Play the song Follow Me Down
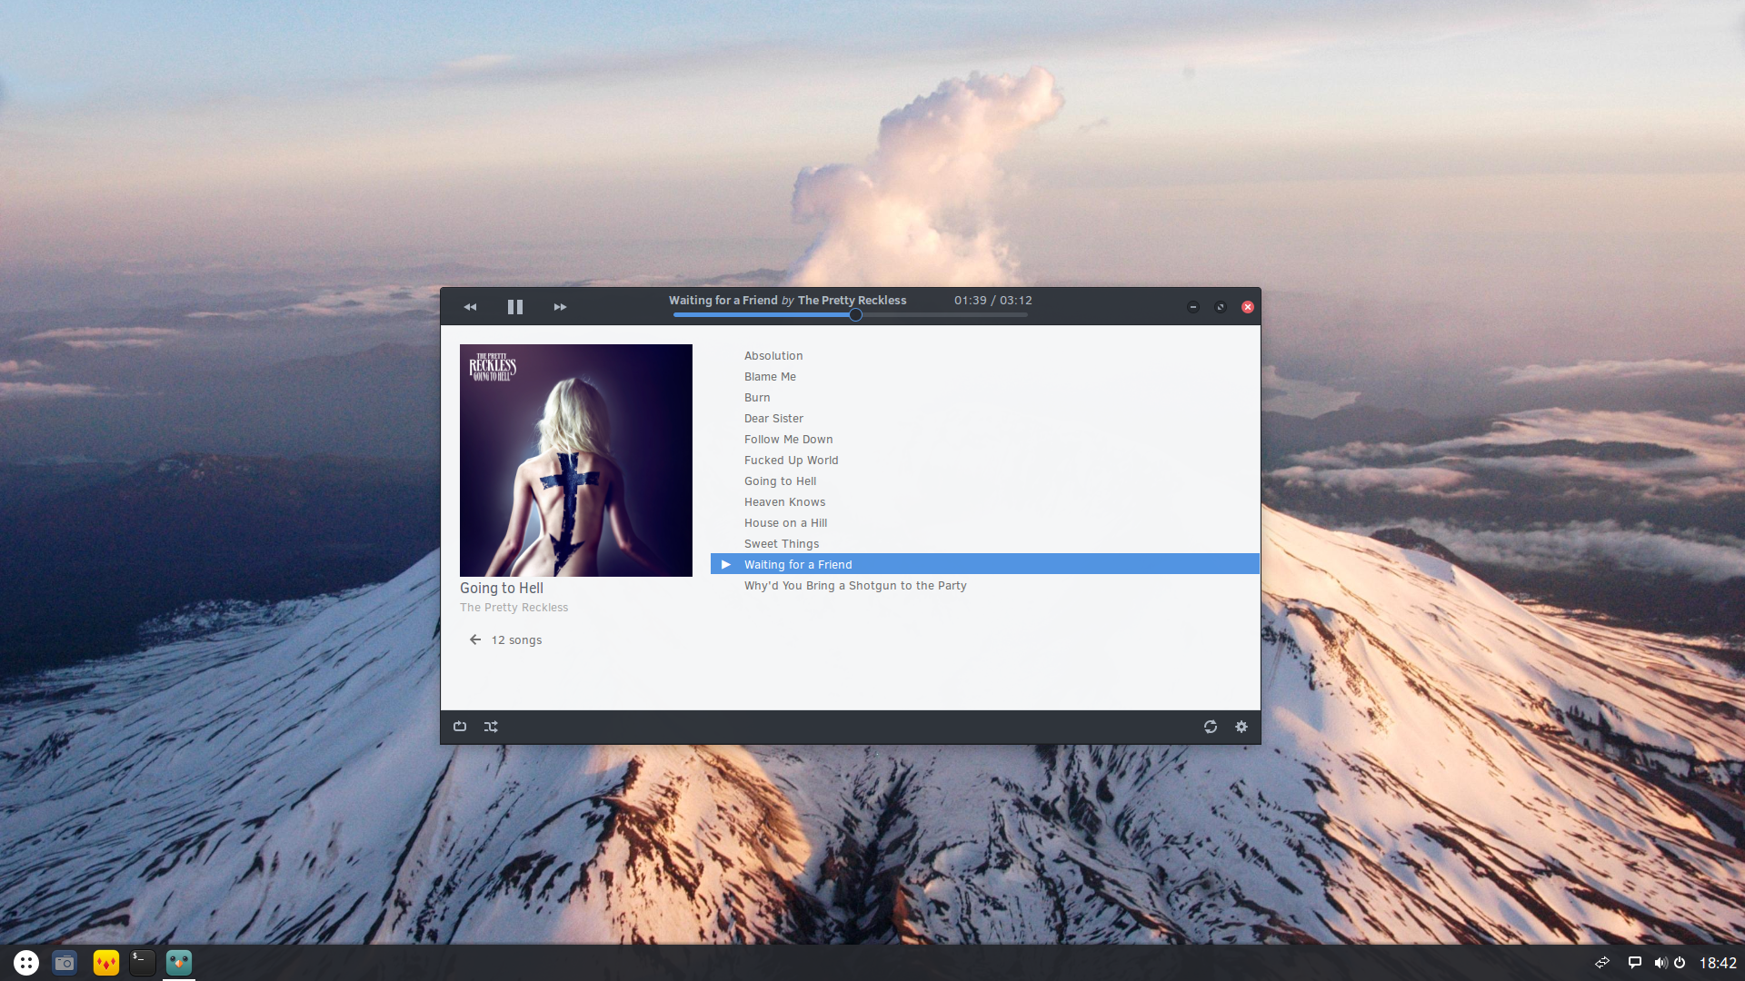Screen dimensions: 1745x981 coord(788,440)
